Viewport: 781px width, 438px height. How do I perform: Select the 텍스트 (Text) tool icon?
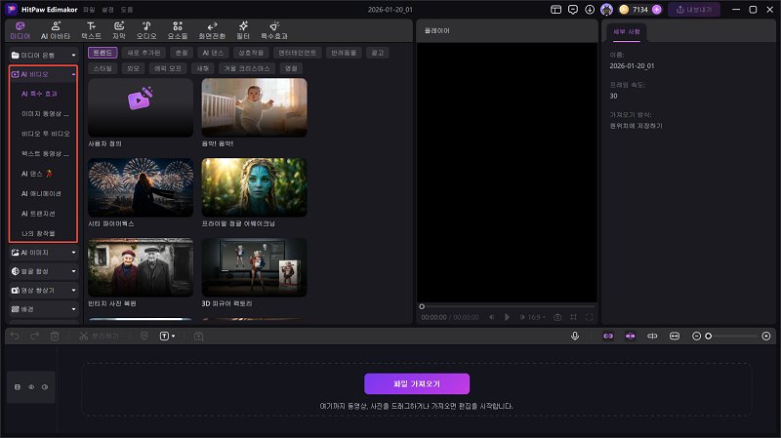pos(91,29)
